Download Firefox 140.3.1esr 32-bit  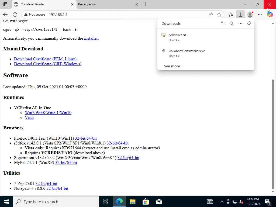coord(80,138)
